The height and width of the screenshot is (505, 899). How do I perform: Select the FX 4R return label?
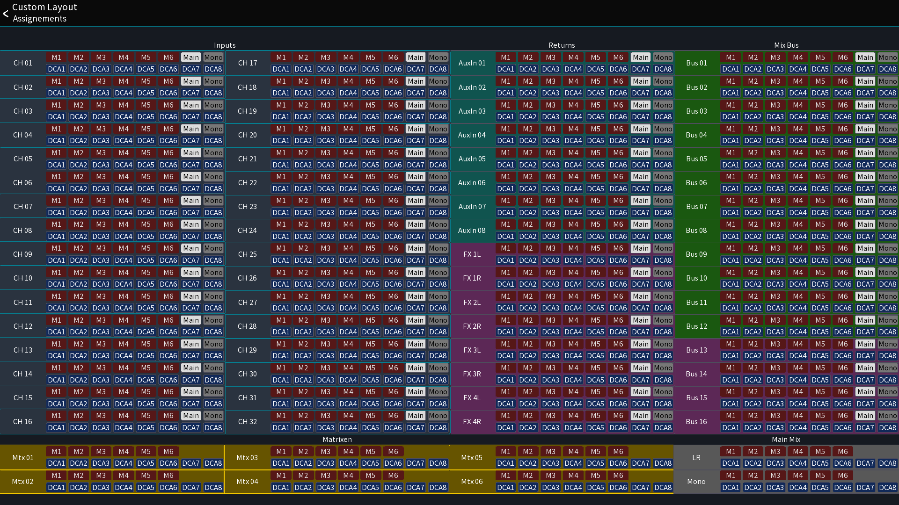pos(472,422)
